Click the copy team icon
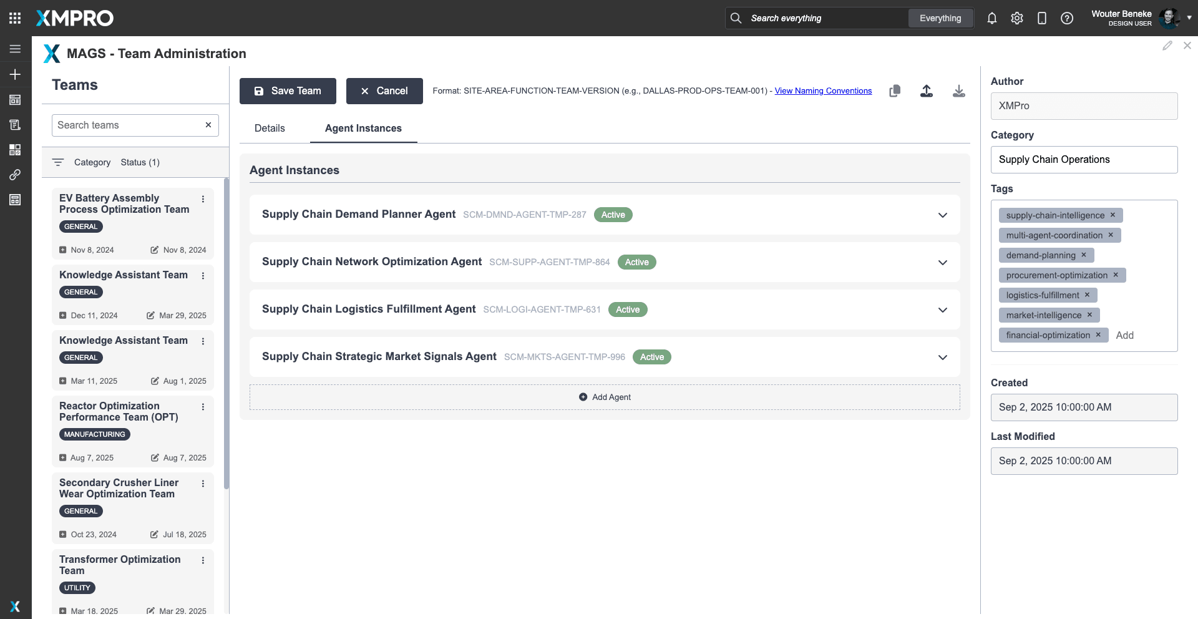1198x619 pixels. [x=894, y=91]
